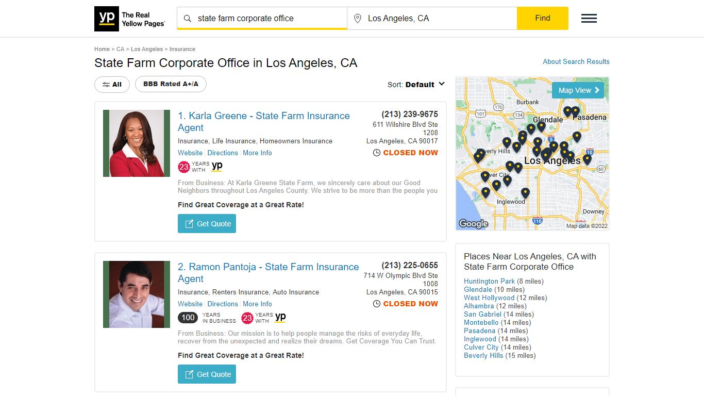Get Directions to Karla Greene's office
The width and height of the screenshot is (704, 396).
pyautogui.click(x=223, y=153)
